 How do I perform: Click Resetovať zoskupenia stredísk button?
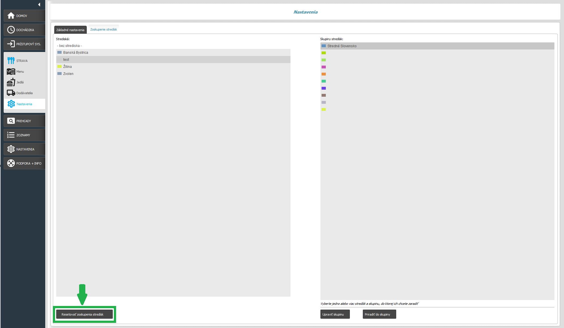(x=84, y=314)
